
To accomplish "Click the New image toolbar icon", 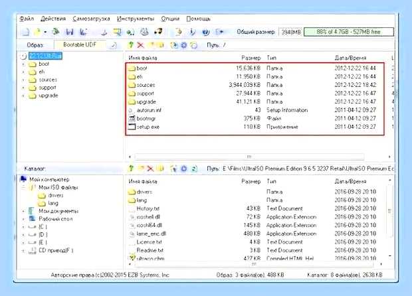I will tap(25, 32).
